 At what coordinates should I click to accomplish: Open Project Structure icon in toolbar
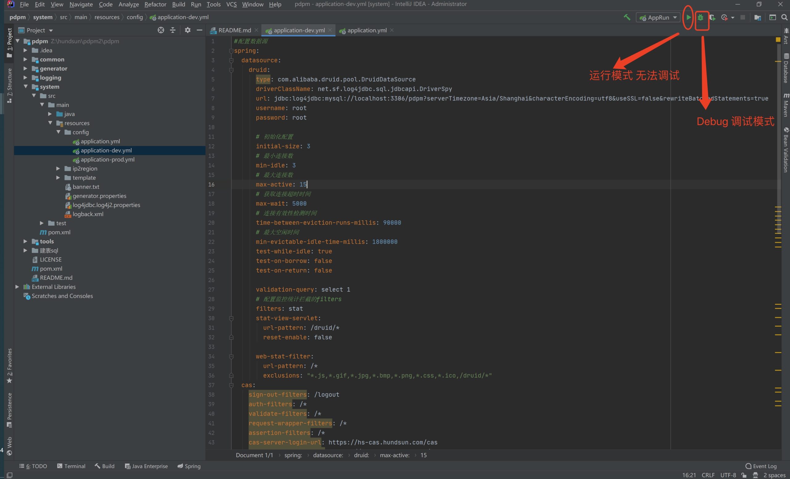tap(758, 17)
